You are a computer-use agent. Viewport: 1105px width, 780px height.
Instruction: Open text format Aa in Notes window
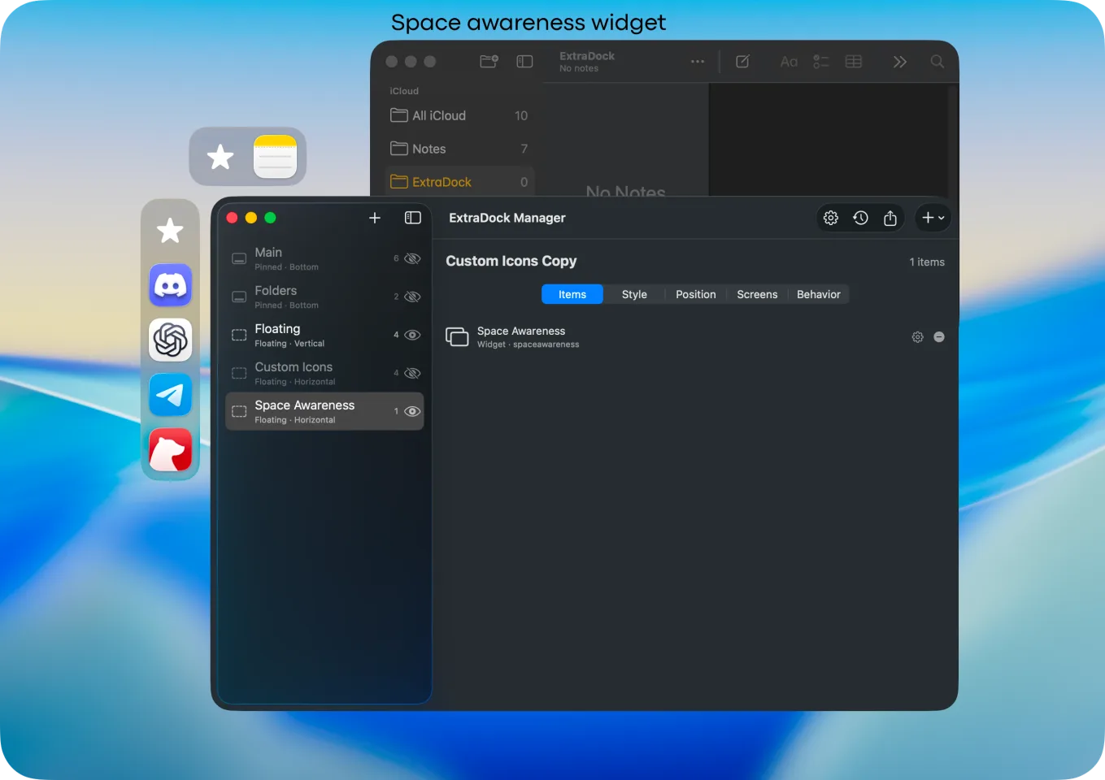pyautogui.click(x=789, y=61)
